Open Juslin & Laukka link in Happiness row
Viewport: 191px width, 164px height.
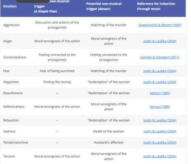click(x=160, y=82)
